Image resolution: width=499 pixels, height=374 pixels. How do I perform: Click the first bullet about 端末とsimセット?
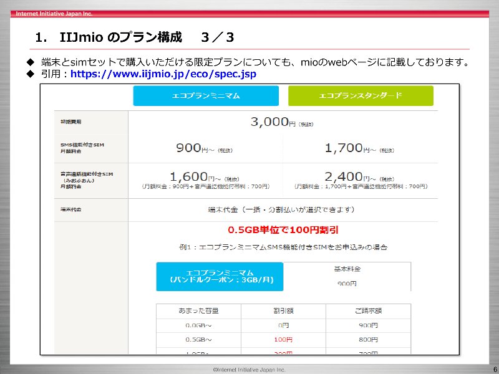[255, 62]
